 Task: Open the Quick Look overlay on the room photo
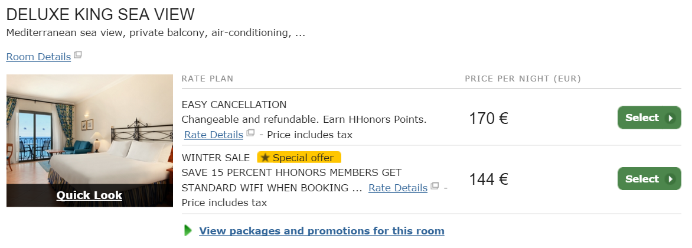[x=89, y=195]
